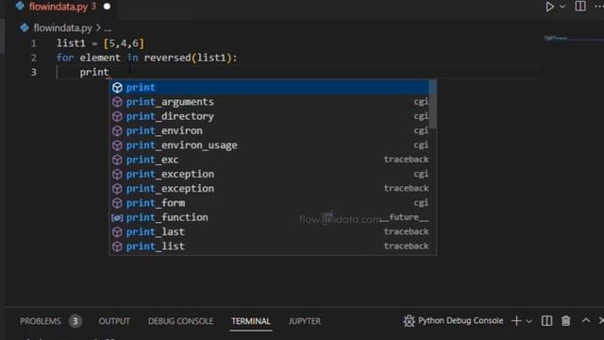Viewport: 604px width, 340px height.
Task: Choose the print_directory suggestion
Action: point(269,116)
